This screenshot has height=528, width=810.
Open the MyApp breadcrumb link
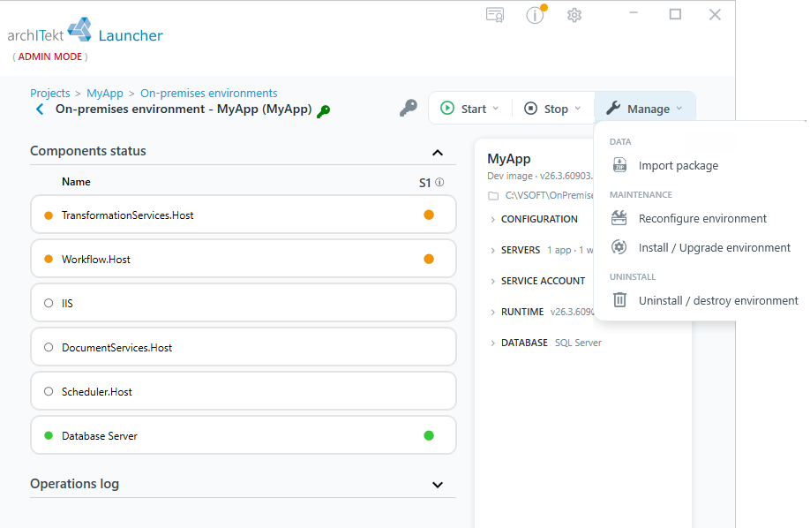[x=105, y=93]
